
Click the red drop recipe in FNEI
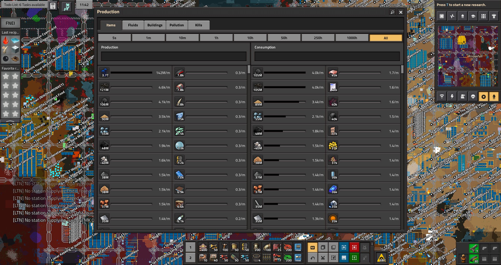click(x=6, y=40)
